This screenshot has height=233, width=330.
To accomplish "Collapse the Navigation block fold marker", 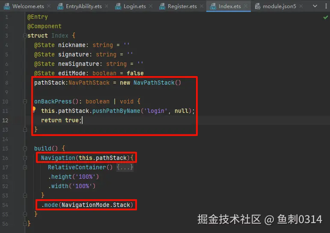I will [25, 158].
